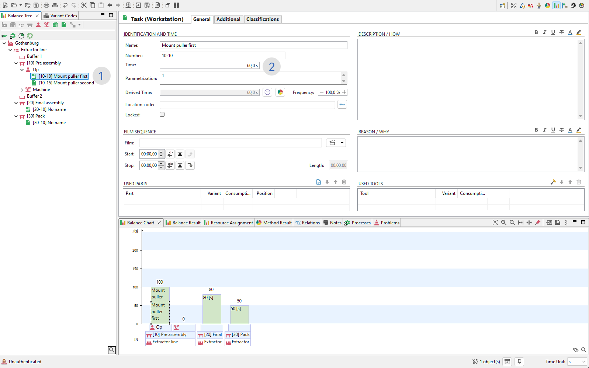Collapse the Extractor line tree node
Viewport: 589px width, 368px height.
10,50
